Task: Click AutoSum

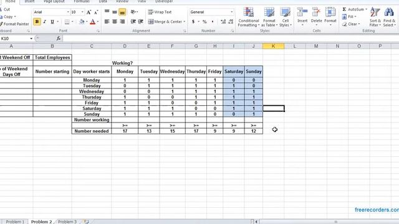Action: [x=353, y=9]
